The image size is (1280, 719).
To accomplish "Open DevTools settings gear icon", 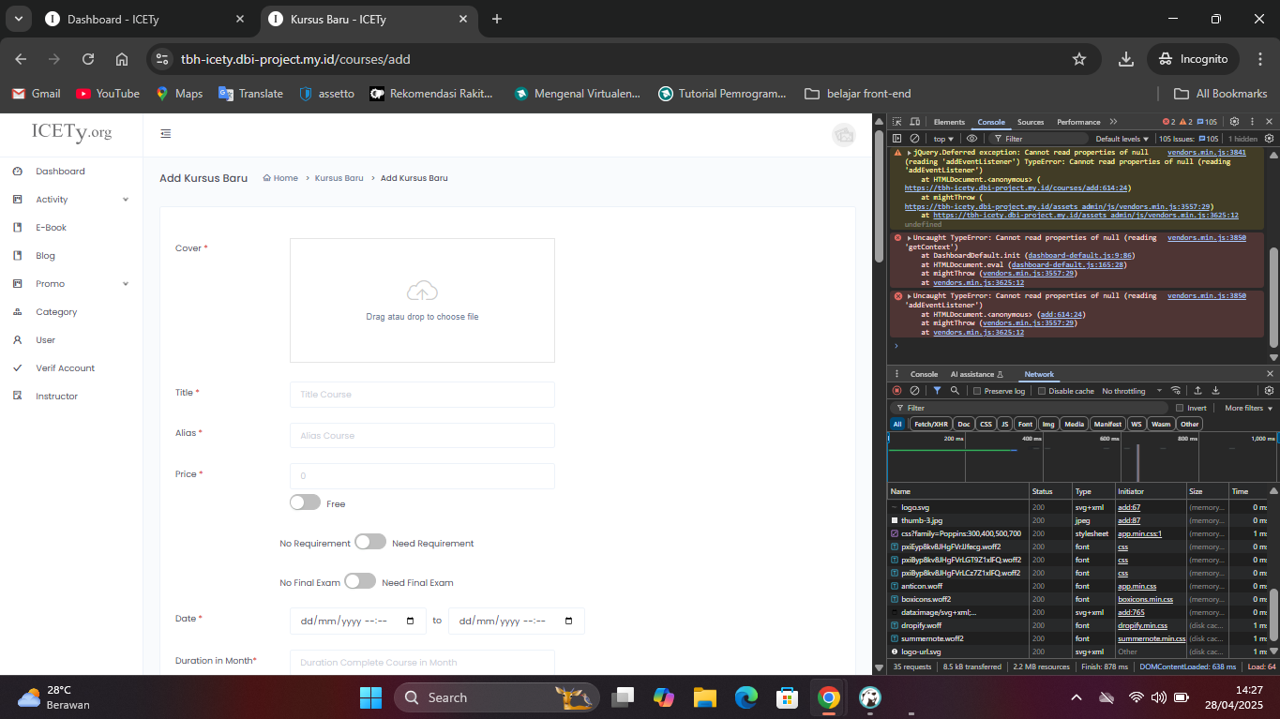I will pyautogui.click(x=1234, y=122).
